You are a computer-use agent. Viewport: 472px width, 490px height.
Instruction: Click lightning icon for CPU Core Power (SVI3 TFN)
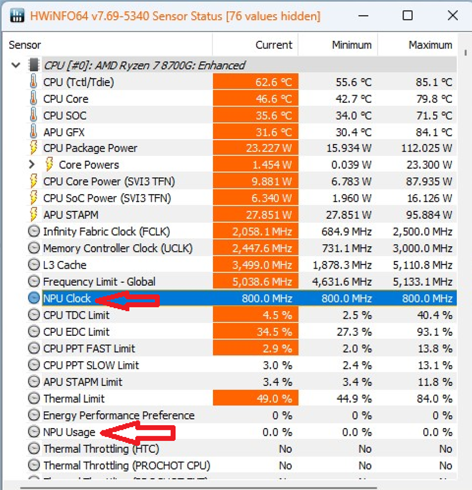point(34,181)
